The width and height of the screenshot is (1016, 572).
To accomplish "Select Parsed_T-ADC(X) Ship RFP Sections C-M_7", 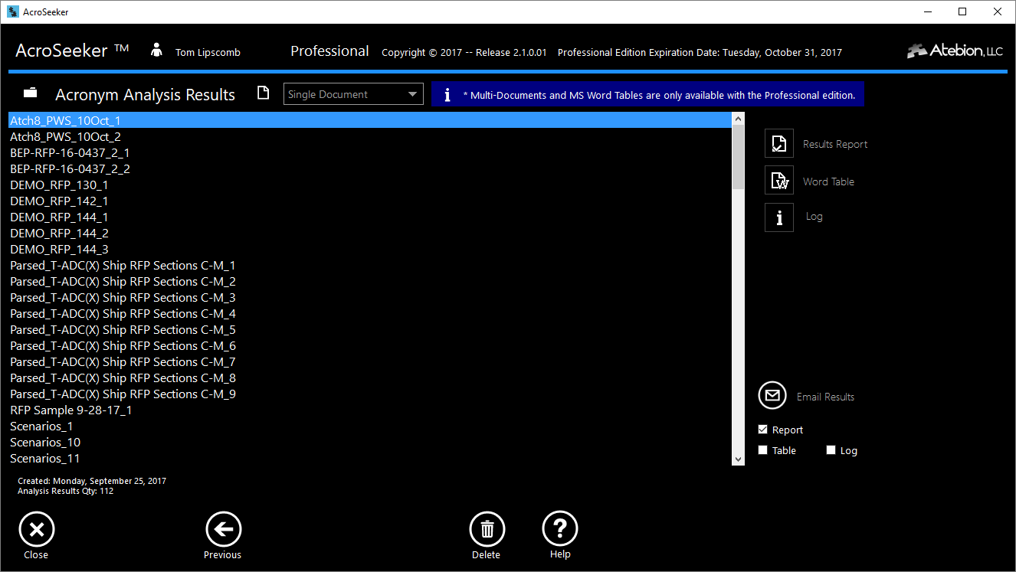I will [x=370, y=361].
